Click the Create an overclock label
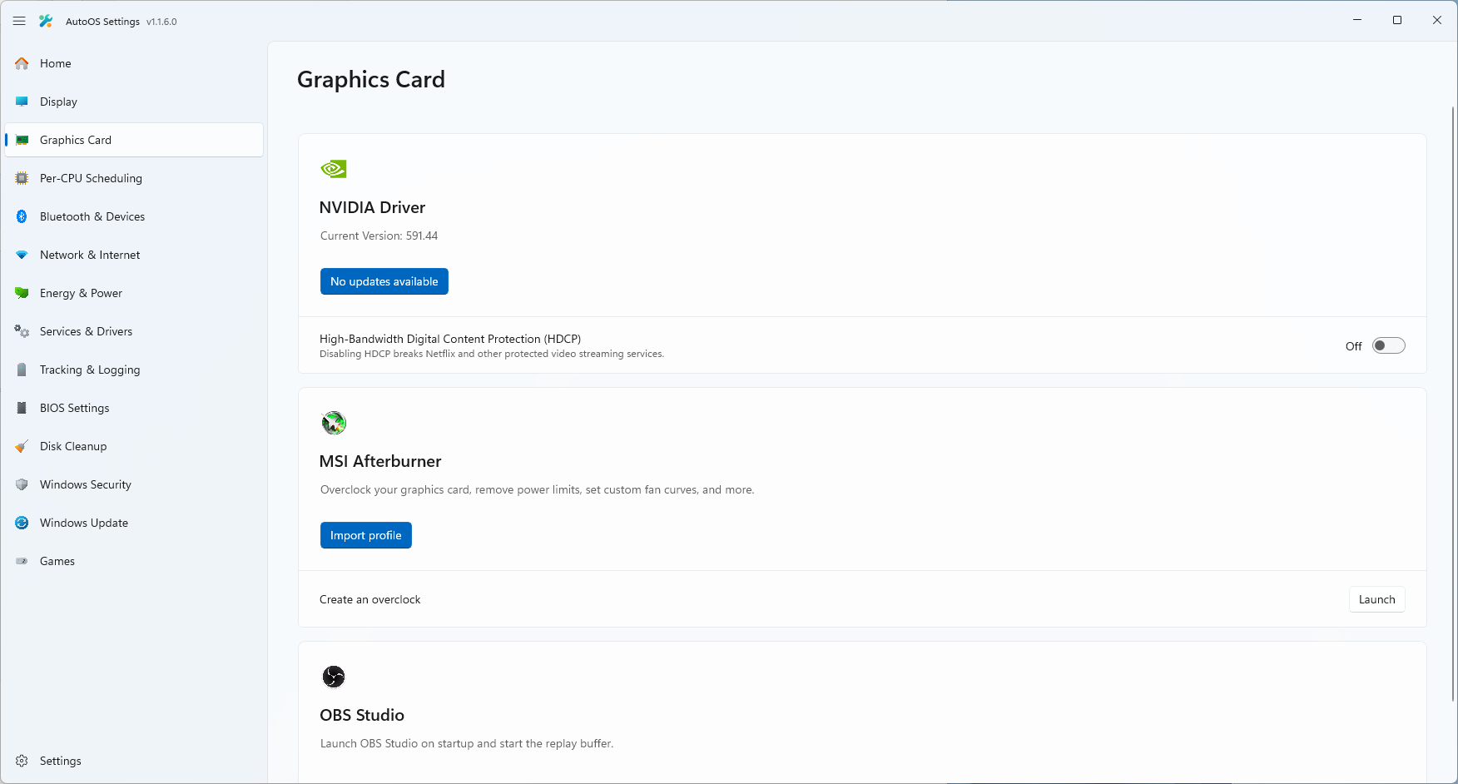This screenshot has width=1458, height=784. pos(370,599)
